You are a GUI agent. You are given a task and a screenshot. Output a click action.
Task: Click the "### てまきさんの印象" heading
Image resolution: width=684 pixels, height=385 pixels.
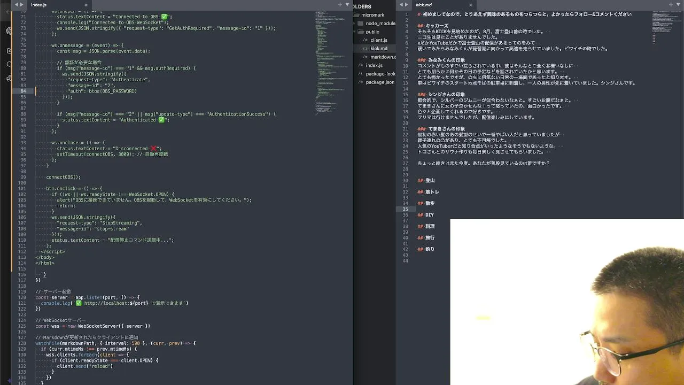(441, 129)
